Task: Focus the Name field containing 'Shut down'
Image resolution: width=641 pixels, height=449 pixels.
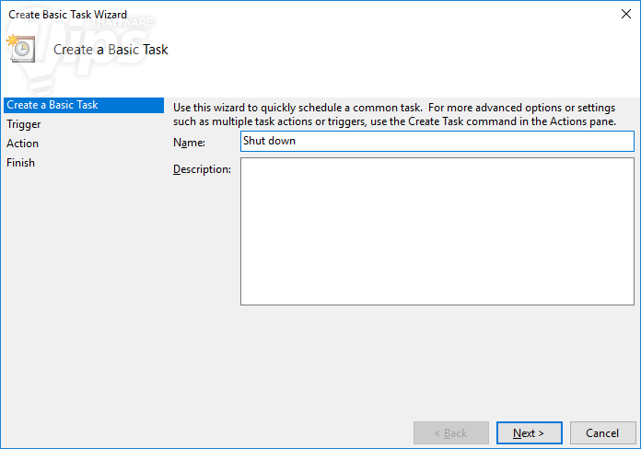Action: tap(437, 141)
